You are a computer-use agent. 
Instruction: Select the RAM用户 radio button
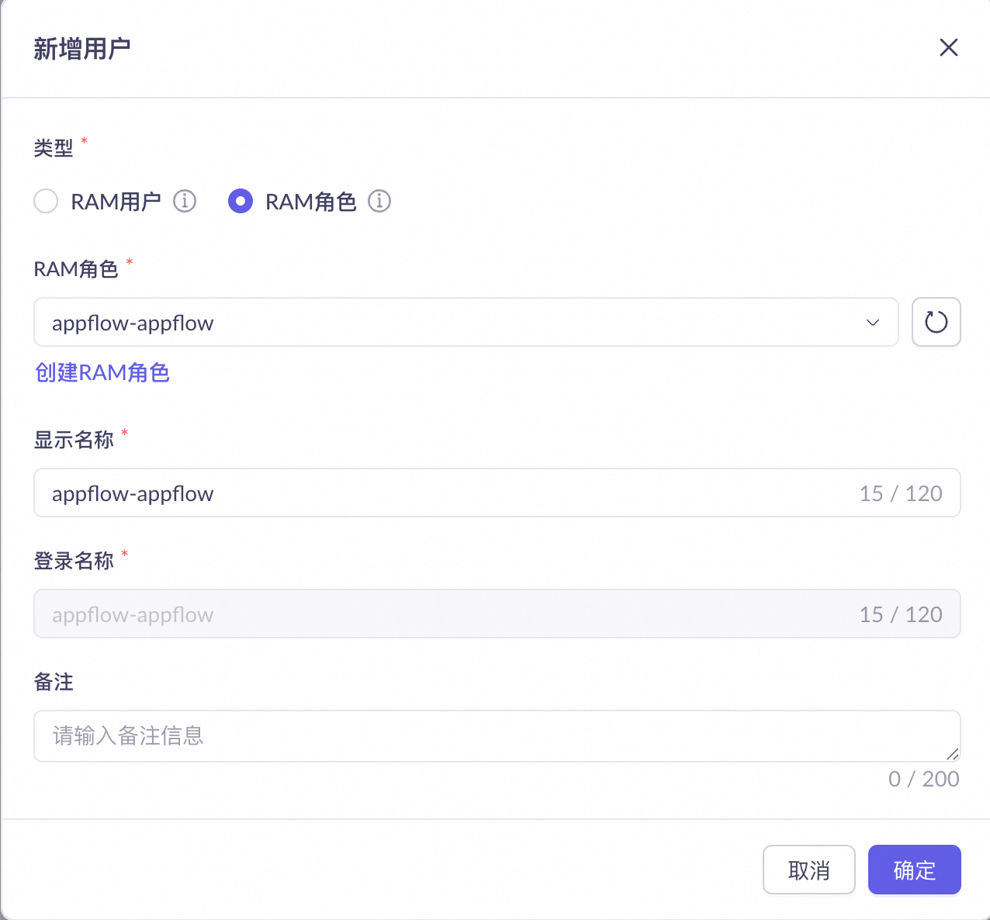pyautogui.click(x=46, y=202)
